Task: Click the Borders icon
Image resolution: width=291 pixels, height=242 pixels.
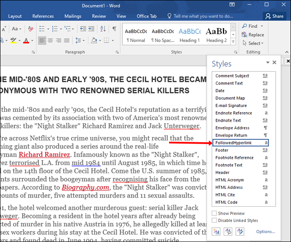Action: click(x=107, y=40)
